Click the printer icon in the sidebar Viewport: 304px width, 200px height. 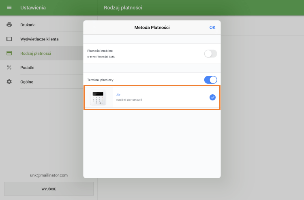(x=9, y=25)
